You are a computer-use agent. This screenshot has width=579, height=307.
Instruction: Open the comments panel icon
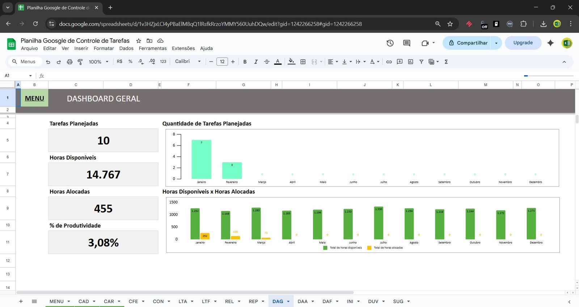tap(407, 43)
